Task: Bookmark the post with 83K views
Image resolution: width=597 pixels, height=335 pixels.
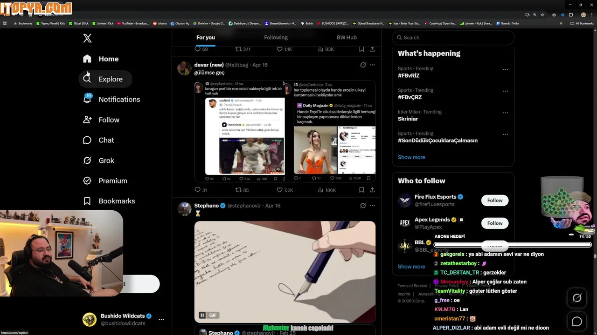Action: tap(361, 49)
